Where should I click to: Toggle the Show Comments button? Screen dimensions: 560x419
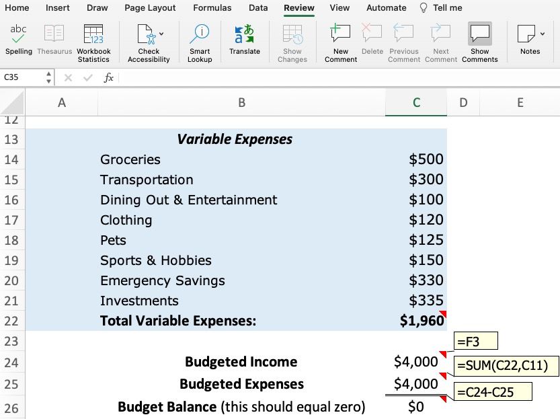479,43
